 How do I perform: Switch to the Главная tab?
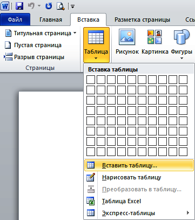coord(51,20)
